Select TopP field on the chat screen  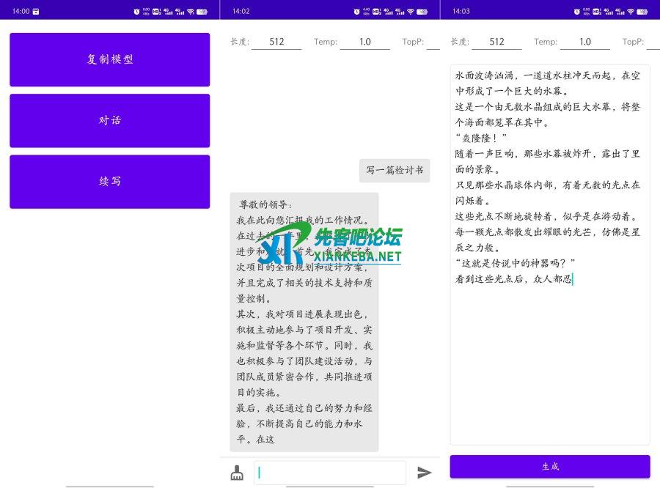click(433, 42)
